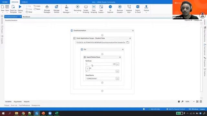
Task: Click Add To Source Control
Action: tap(176, 109)
